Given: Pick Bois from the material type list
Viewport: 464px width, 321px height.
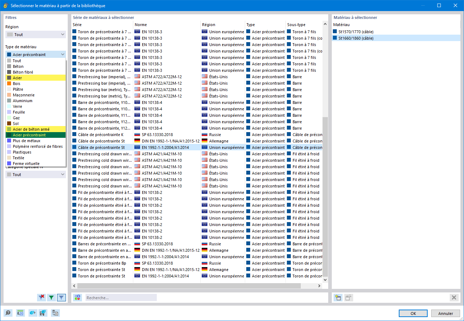Looking at the screenshot, I should point(36,84).
